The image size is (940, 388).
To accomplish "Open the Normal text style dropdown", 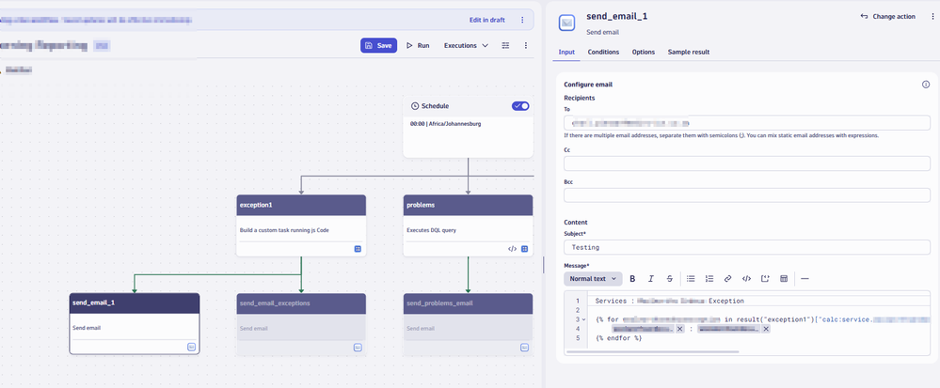I will tap(592, 279).
